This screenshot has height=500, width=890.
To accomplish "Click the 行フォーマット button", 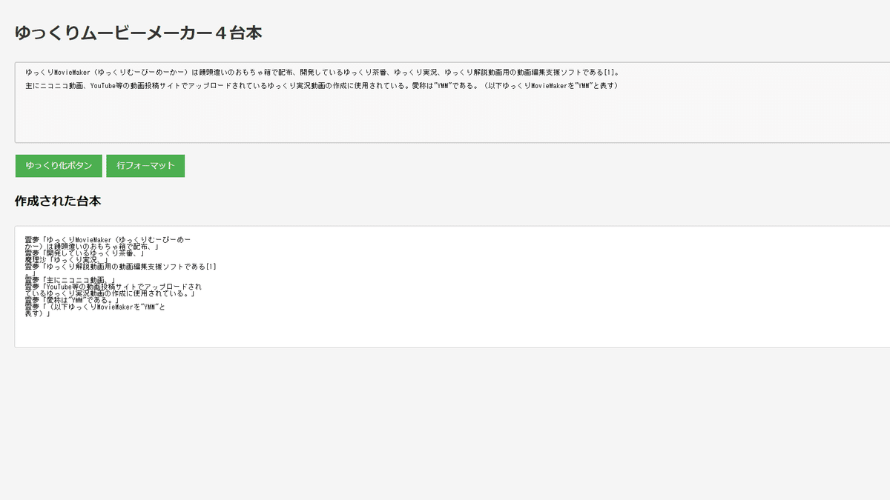I will (x=145, y=165).
